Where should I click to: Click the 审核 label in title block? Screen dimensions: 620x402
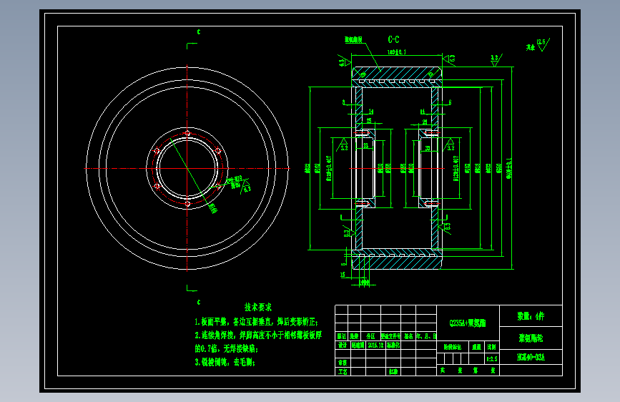click(x=343, y=363)
